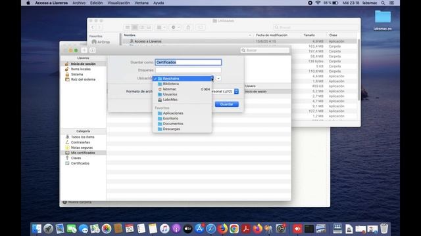Select the Raíz del sistema keychain
The image size is (421, 236).
(x=84, y=79)
